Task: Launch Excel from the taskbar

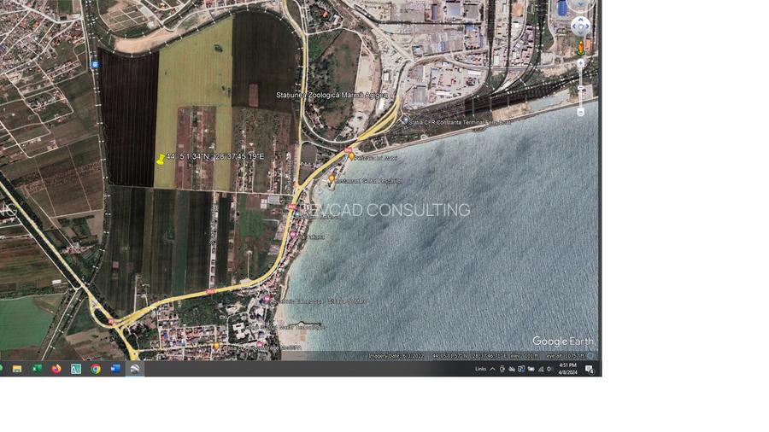Action: [37, 369]
